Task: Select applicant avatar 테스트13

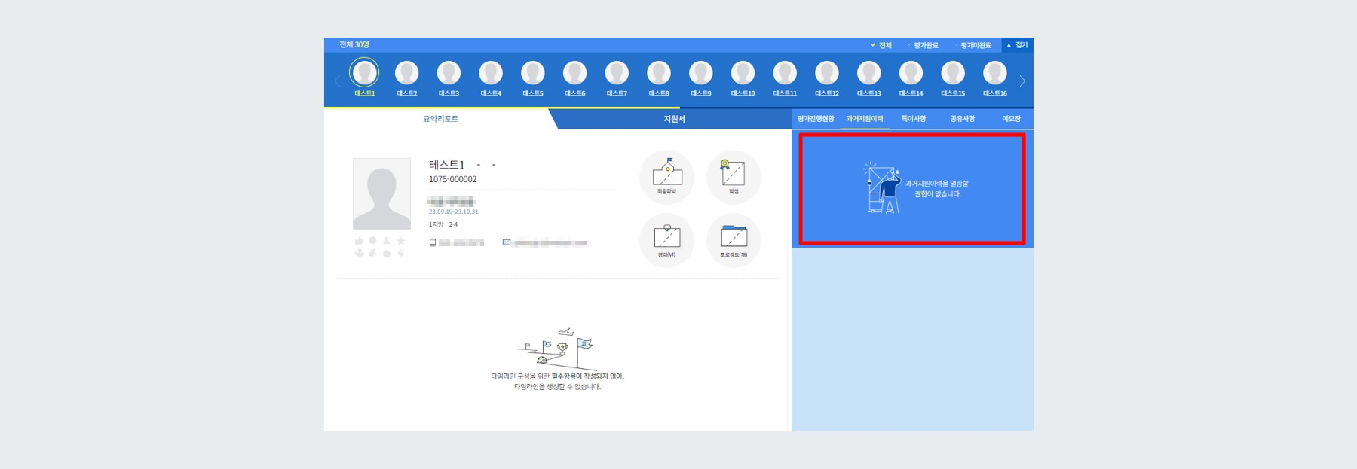Action: pyautogui.click(x=869, y=73)
